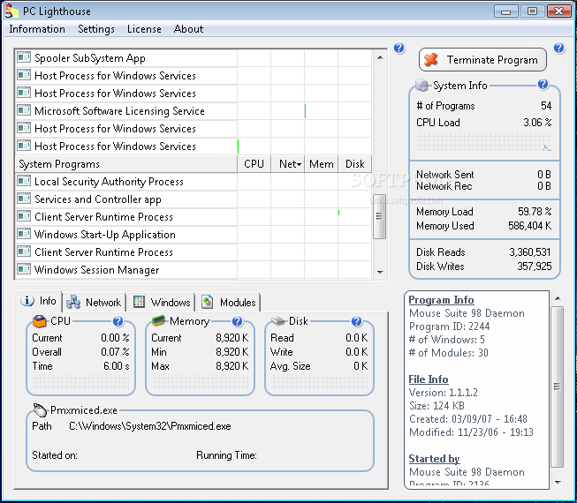Switch to the Network tab

point(94,303)
